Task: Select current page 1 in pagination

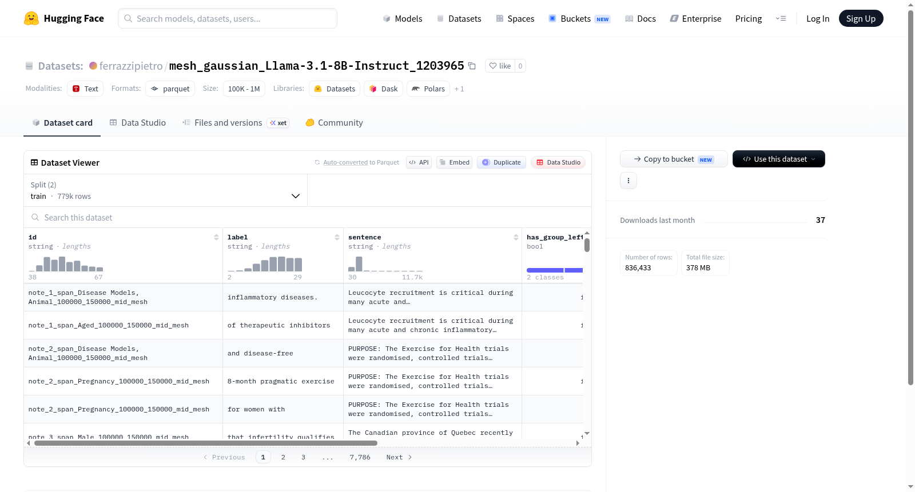Action: click(263, 457)
